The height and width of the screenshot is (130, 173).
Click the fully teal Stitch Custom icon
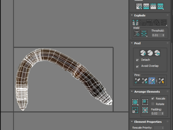[160, 6]
